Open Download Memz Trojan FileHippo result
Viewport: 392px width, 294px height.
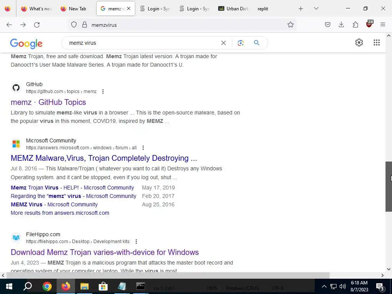tap(105, 252)
